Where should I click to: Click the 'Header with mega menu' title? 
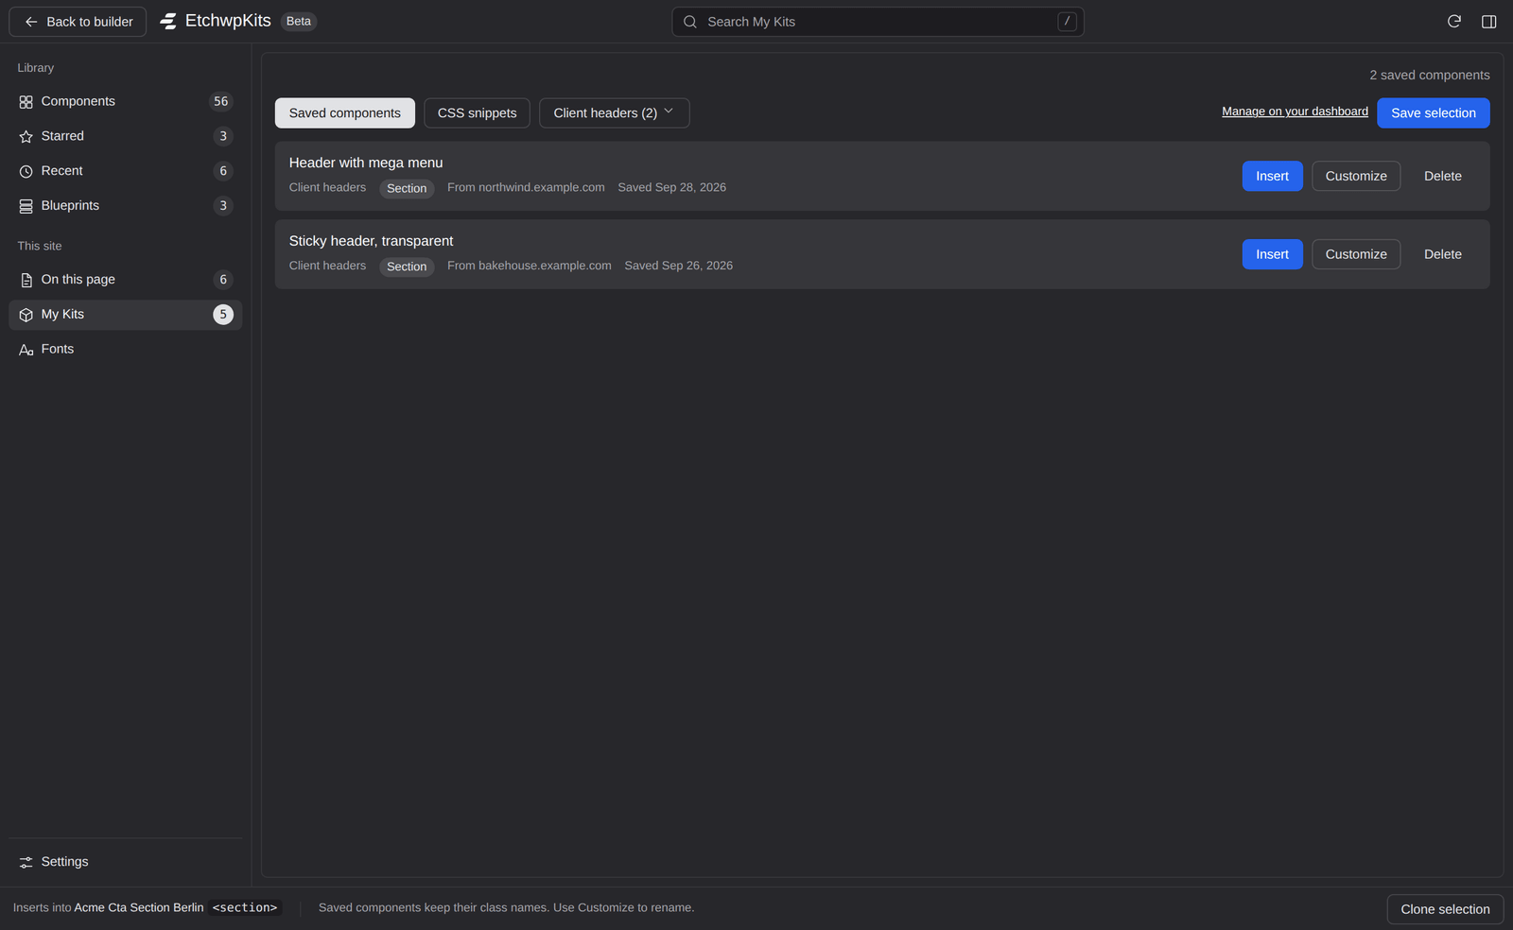click(366, 163)
